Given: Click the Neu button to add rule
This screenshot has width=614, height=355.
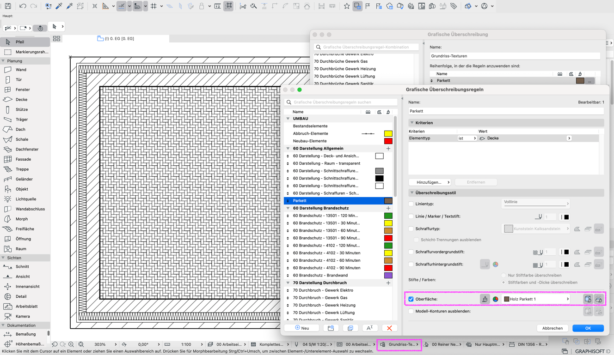Looking at the screenshot, I should (x=302, y=328).
